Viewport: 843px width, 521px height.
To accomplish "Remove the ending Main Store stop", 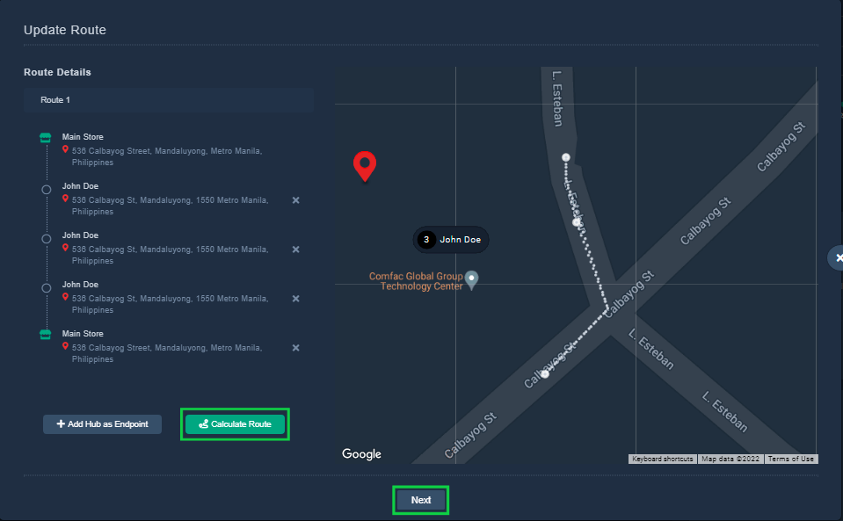I will (x=295, y=348).
